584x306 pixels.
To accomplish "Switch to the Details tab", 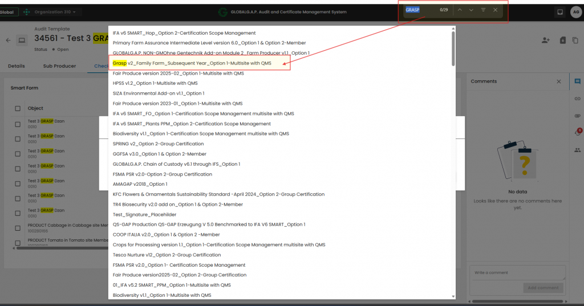I will 16,66.
